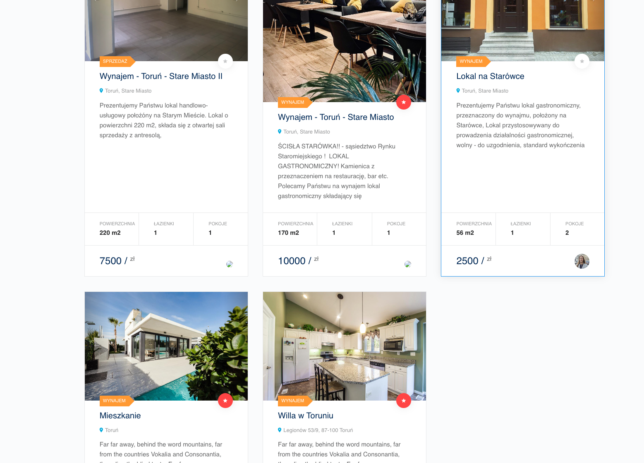Toggle favorite star on Wynajem Toruń Stare Miasto II
644x463 pixels.
(225, 61)
